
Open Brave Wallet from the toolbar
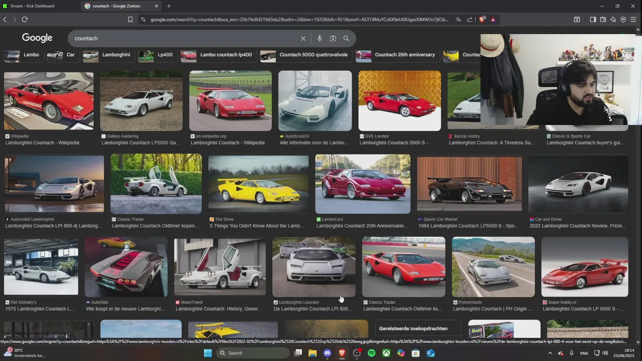603,20
